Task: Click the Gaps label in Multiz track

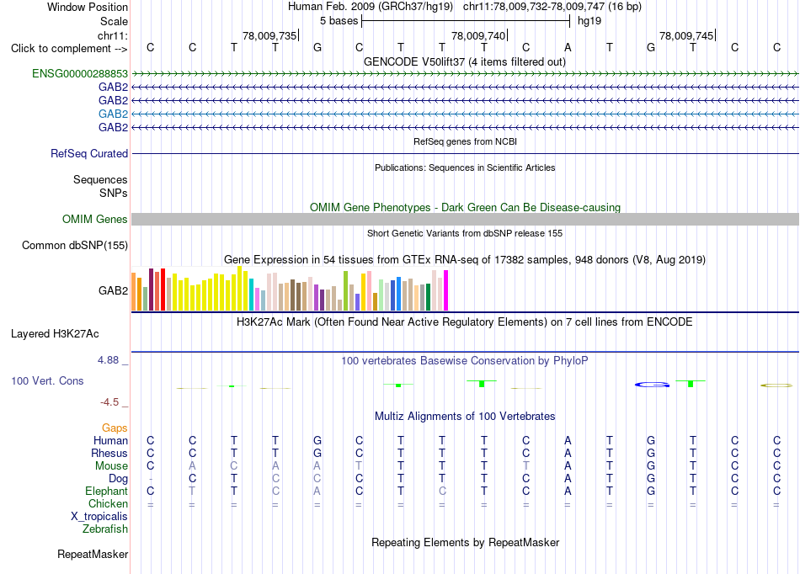Action: (x=115, y=428)
